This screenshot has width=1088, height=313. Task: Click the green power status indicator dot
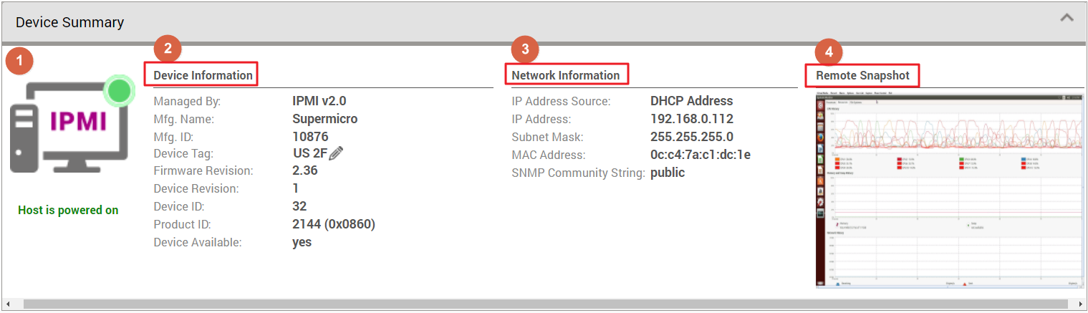pyautogui.click(x=120, y=91)
